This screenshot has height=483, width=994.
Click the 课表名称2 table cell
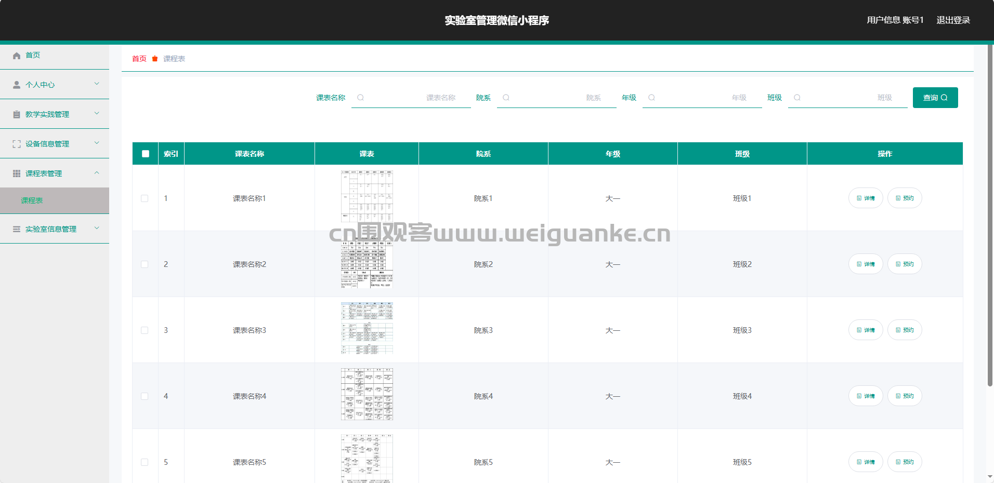(250, 264)
